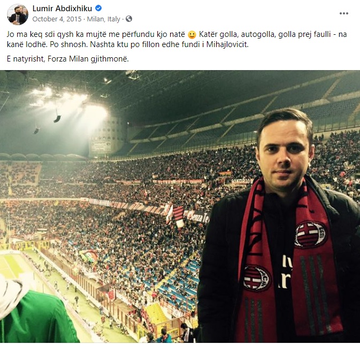
Task: Click the green jacket in the photo corner
Action: (x=37, y=318)
